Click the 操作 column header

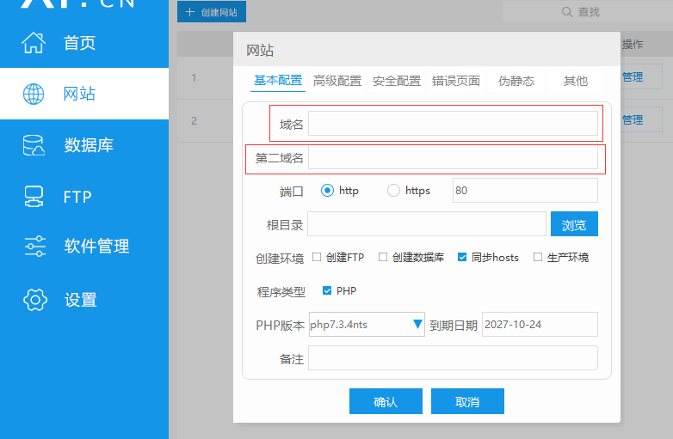pos(633,44)
